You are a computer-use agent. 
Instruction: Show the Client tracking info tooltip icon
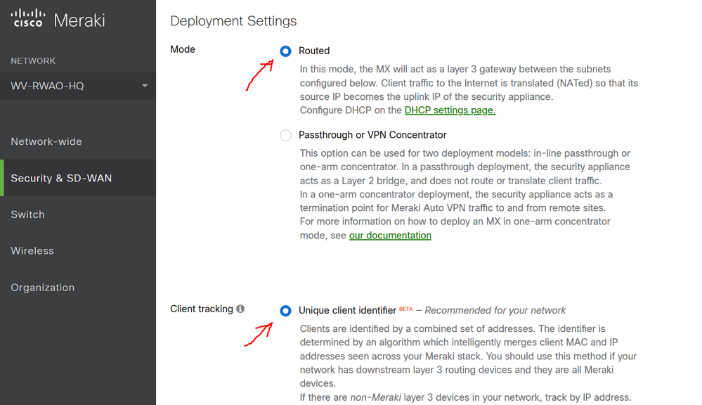240,309
